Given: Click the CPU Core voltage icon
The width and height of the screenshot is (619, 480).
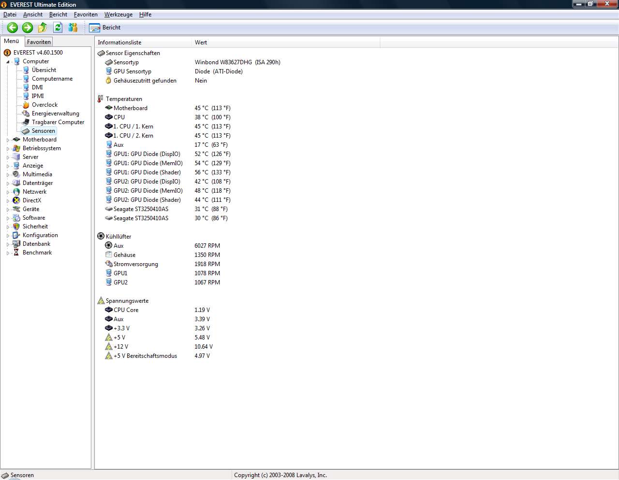Looking at the screenshot, I should coord(109,310).
